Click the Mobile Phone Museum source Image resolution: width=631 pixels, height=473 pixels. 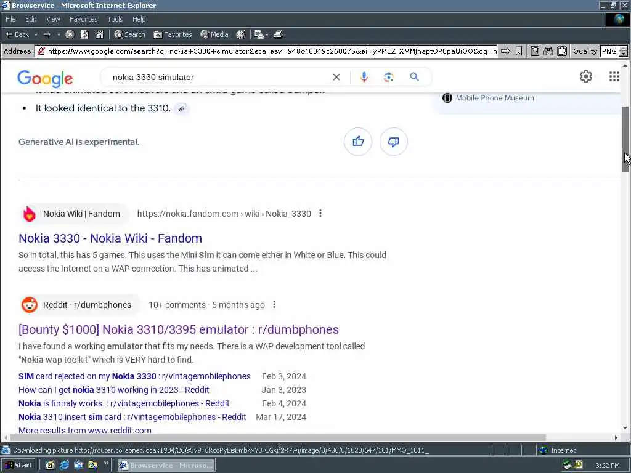[x=488, y=98]
